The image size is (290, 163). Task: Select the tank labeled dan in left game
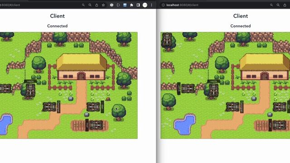93,107
